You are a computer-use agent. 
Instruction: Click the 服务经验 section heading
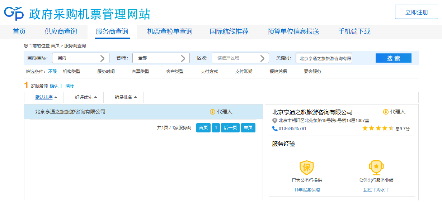(284, 144)
